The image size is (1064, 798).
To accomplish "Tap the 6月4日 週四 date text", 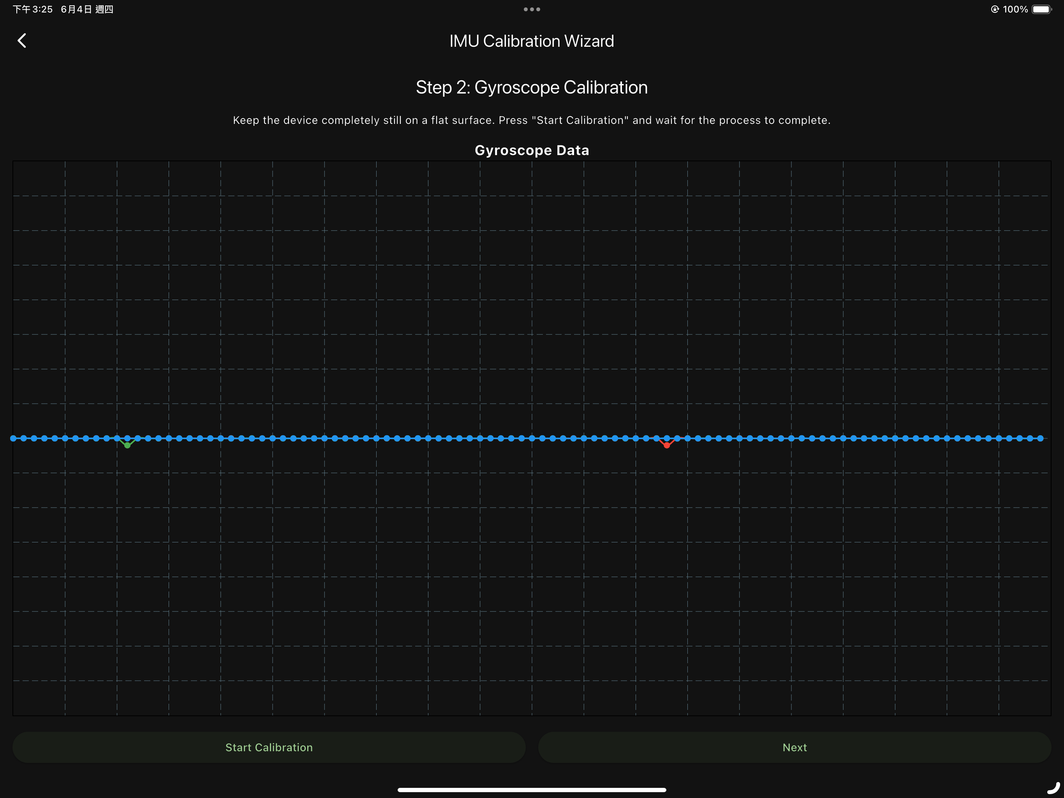I will click(x=87, y=9).
